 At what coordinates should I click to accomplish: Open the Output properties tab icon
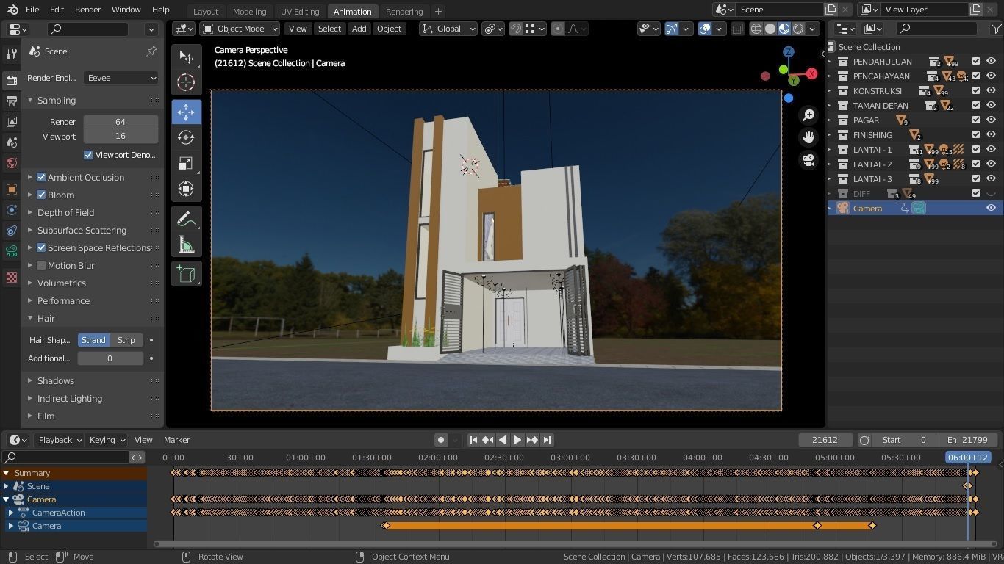[11, 101]
